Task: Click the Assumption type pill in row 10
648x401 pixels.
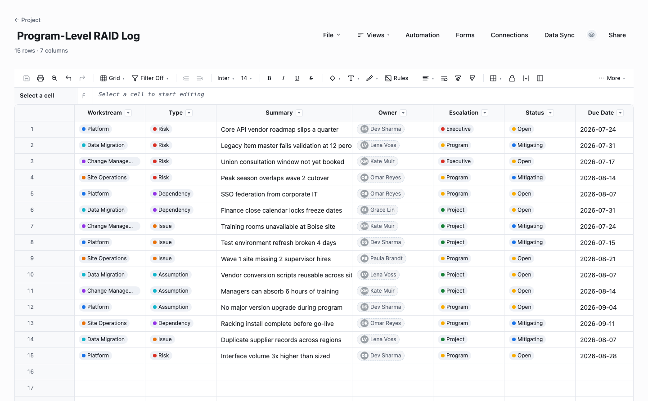Action: tap(171, 275)
